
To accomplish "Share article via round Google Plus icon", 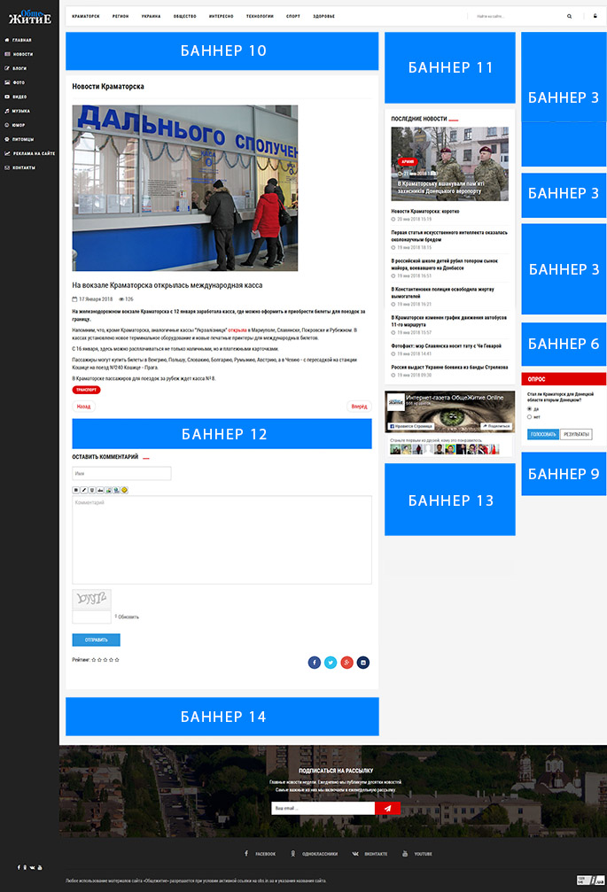I will point(346,662).
